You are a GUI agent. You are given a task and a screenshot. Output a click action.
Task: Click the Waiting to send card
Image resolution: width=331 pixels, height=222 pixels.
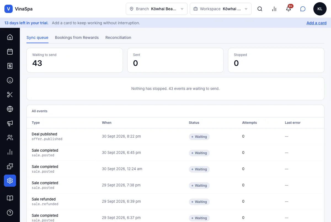pyautogui.click(x=74, y=60)
